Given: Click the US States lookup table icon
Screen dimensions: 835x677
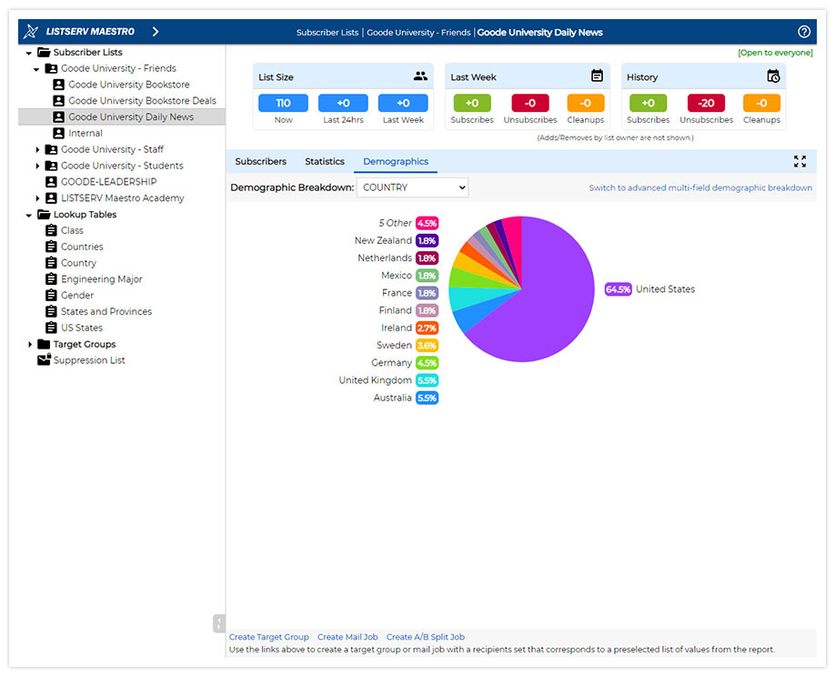Looking at the screenshot, I should (x=51, y=327).
